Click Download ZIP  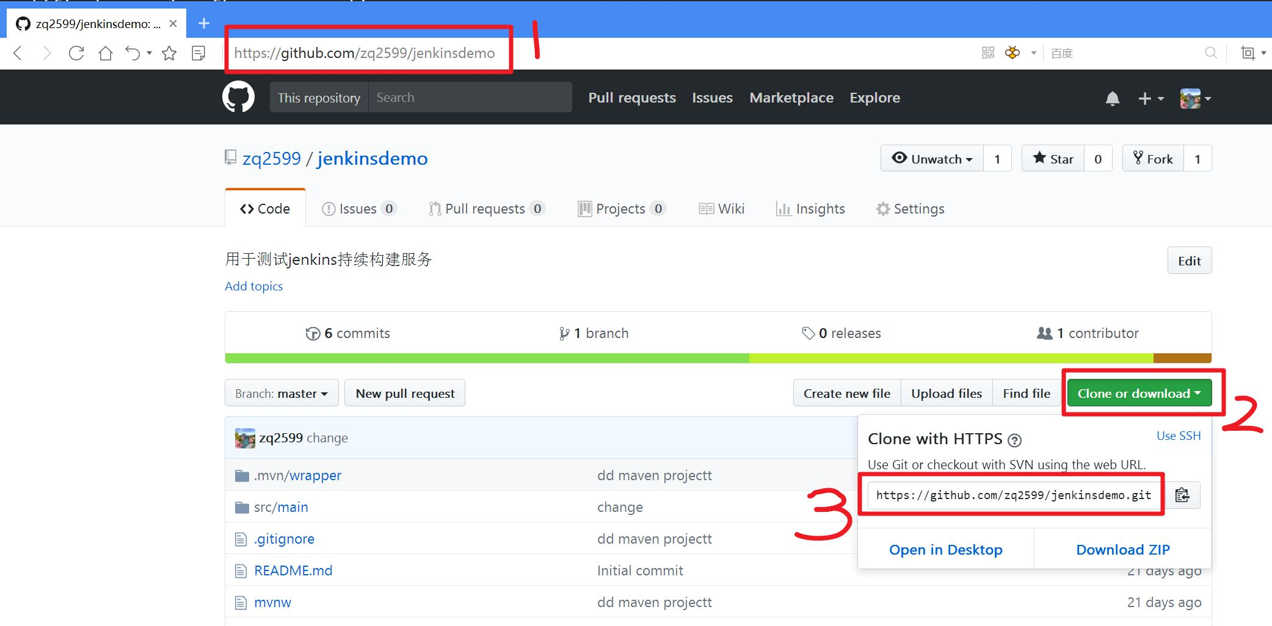[x=1123, y=549]
